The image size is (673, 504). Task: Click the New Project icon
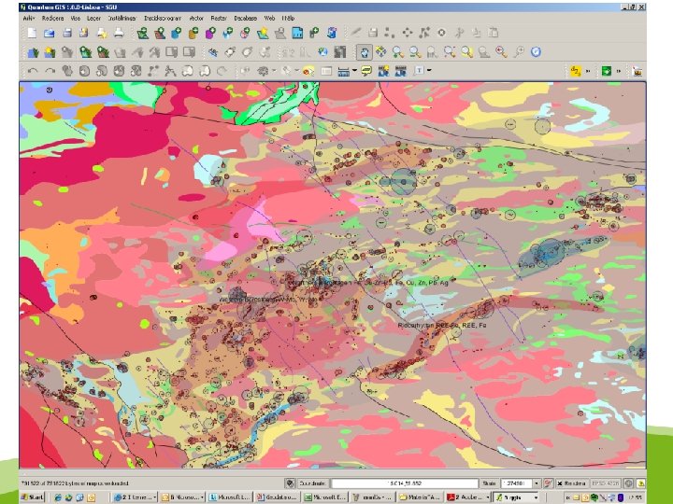click(x=32, y=33)
